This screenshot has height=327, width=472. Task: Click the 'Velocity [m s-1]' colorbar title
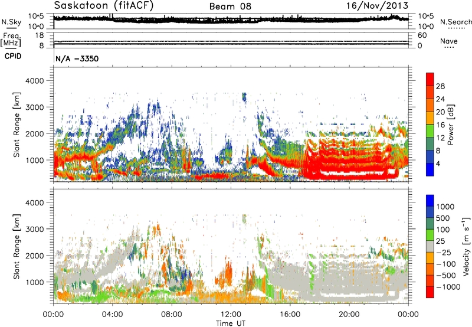(466, 246)
